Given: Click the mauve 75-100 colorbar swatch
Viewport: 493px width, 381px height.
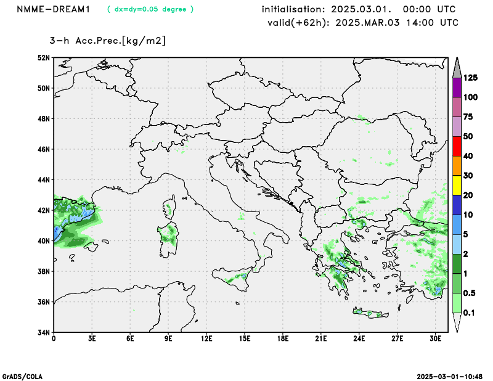Looking at the screenshot, I should [x=457, y=107].
